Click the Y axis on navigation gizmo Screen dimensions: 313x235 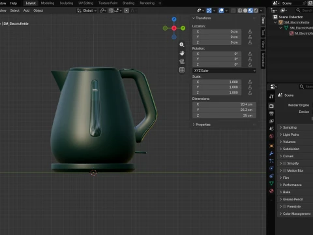pyautogui.click(x=183, y=28)
